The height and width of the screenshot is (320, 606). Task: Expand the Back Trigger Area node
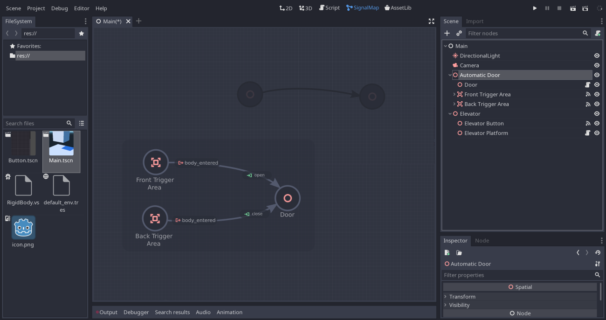(x=454, y=104)
